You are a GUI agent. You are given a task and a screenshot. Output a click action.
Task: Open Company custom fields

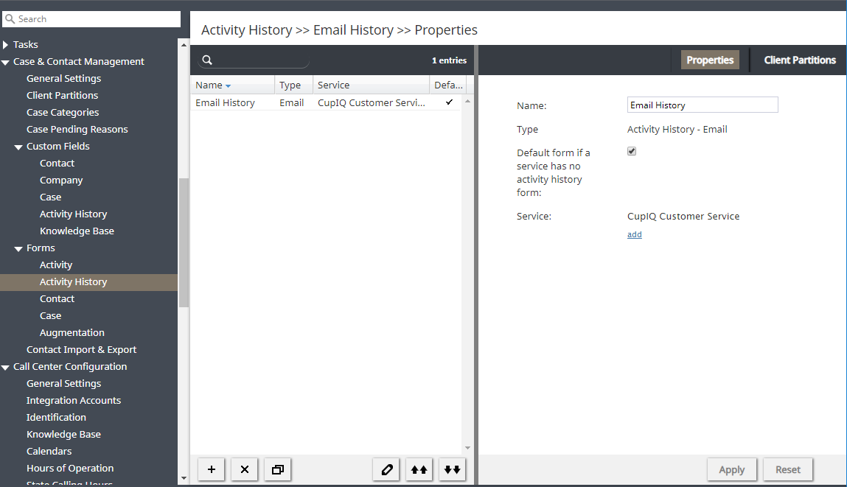tap(61, 181)
